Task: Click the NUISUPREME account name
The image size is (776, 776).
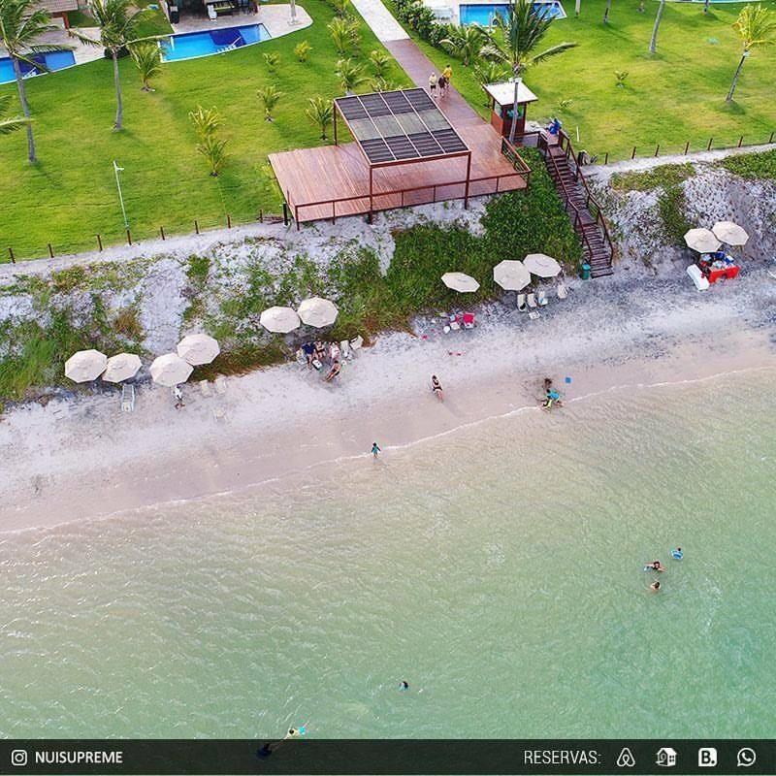Action: [79, 758]
